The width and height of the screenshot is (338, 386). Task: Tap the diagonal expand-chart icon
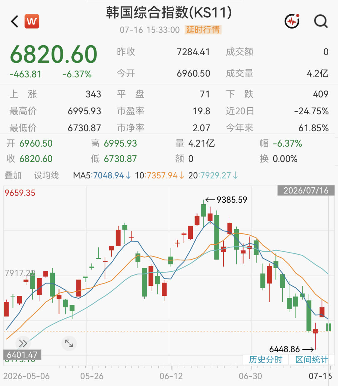tap(69, 343)
